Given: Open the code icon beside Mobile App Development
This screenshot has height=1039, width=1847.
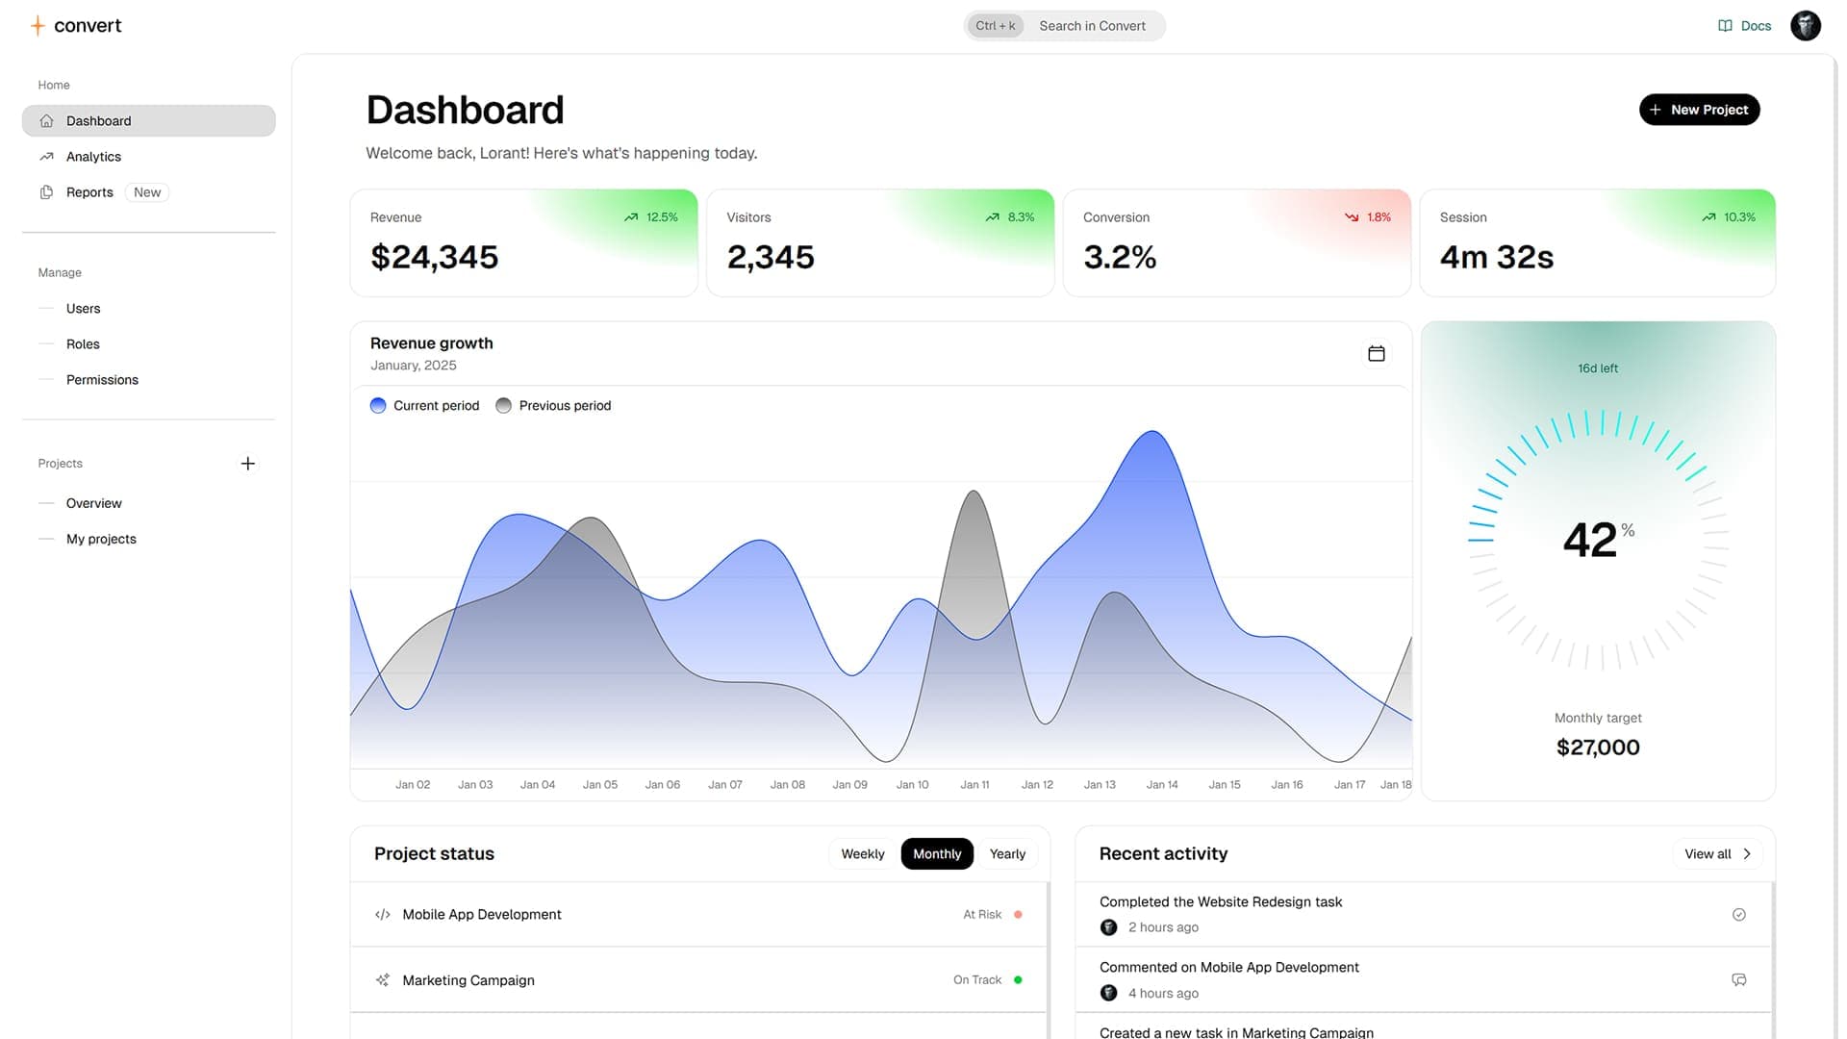Looking at the screenshot, I should 382,914.
